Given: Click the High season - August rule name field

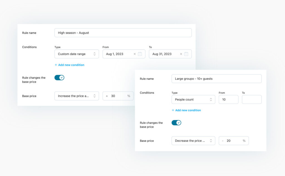Looking at the screenshot, I should tap(123, 33).
